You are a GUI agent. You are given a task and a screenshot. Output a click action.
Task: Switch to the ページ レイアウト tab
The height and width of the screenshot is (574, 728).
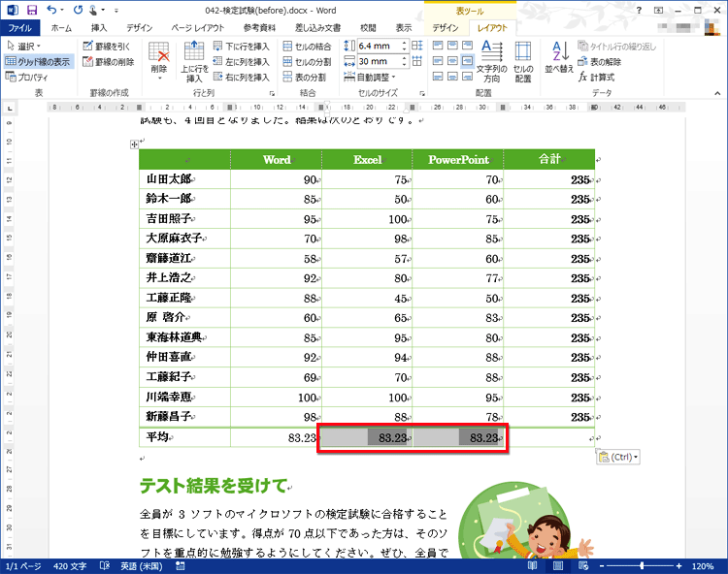tap(197, 28)
